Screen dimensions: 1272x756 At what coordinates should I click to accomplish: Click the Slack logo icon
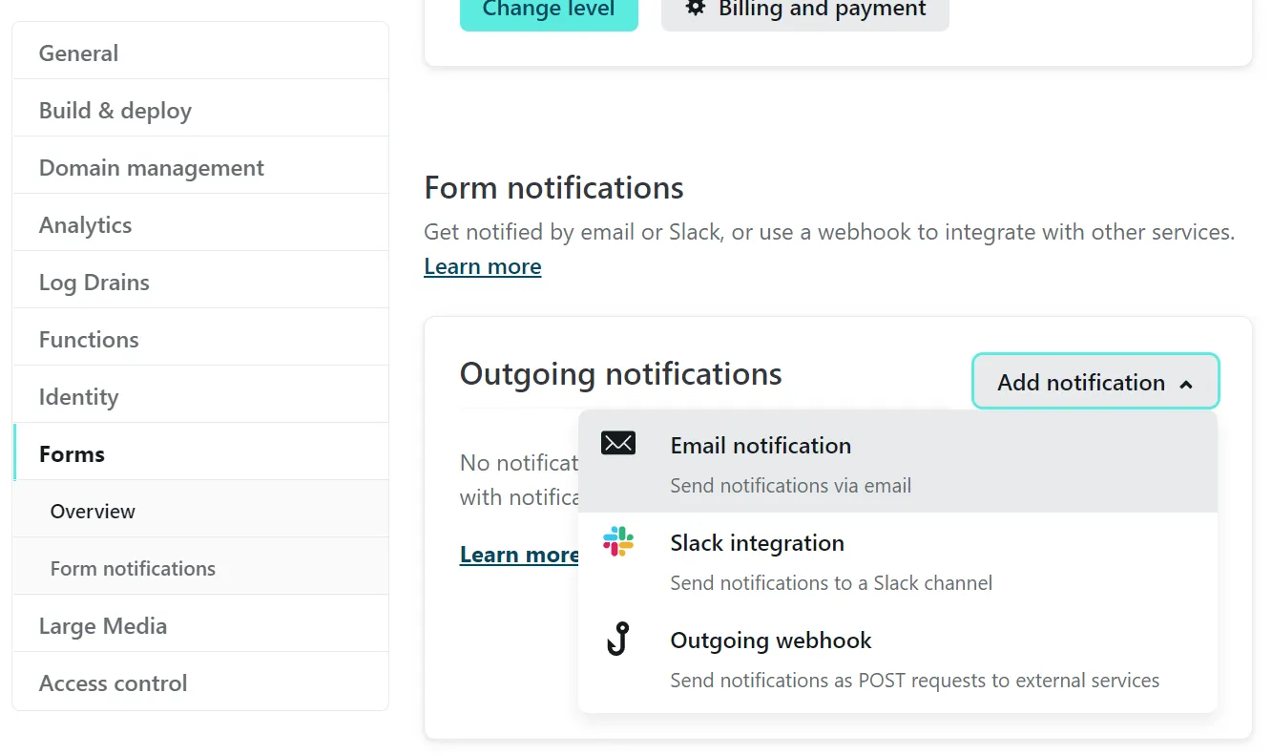[x=618, y=541]
